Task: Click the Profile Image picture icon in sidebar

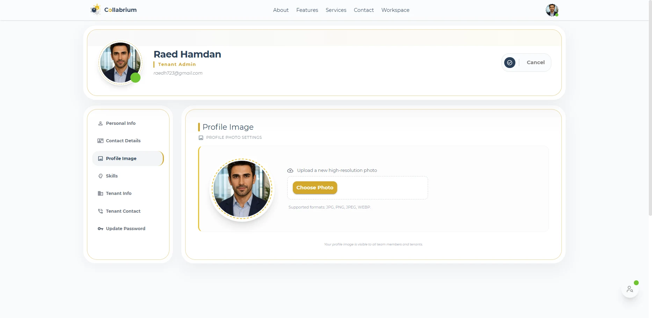Action: 100,159
